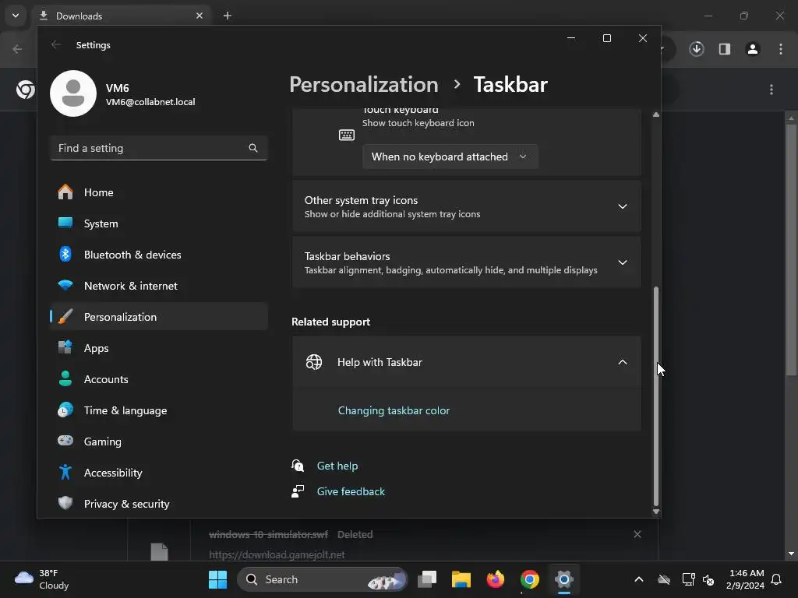This screenshot has width=798, height=598.
Task: Expand Other system tray icons section
Action: coord(466,206)
